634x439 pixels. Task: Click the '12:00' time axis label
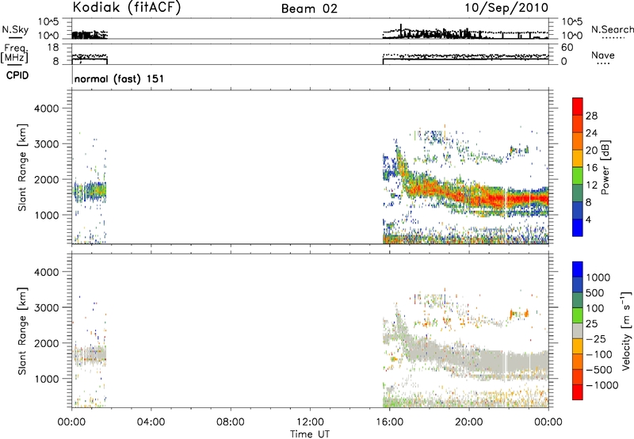pos(310,422)
